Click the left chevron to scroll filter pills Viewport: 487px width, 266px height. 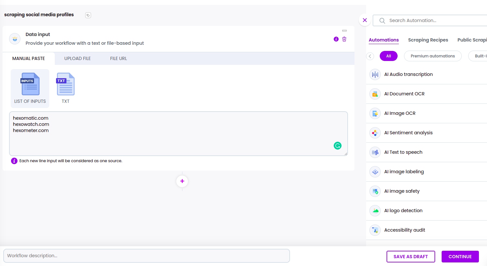(370, 56)
